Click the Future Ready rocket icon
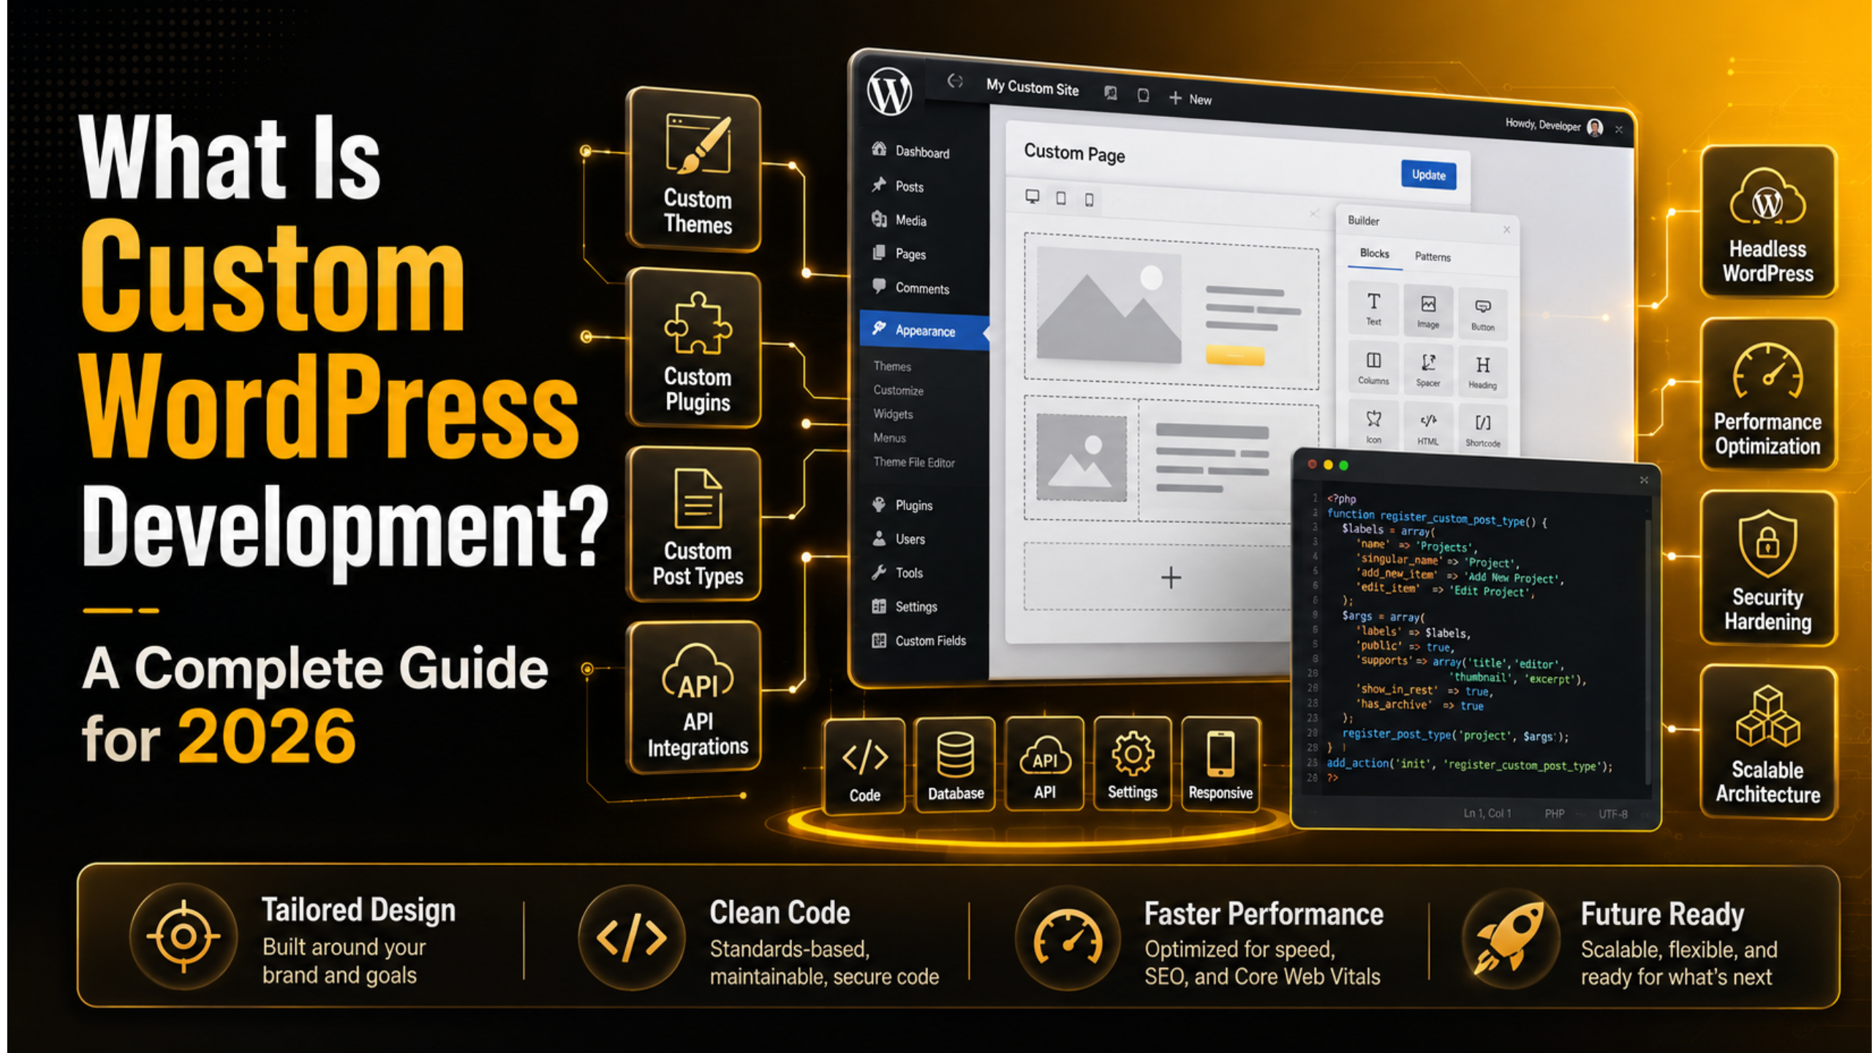The height and width of the screenshot is (1053, 1872). [1511, 937]
